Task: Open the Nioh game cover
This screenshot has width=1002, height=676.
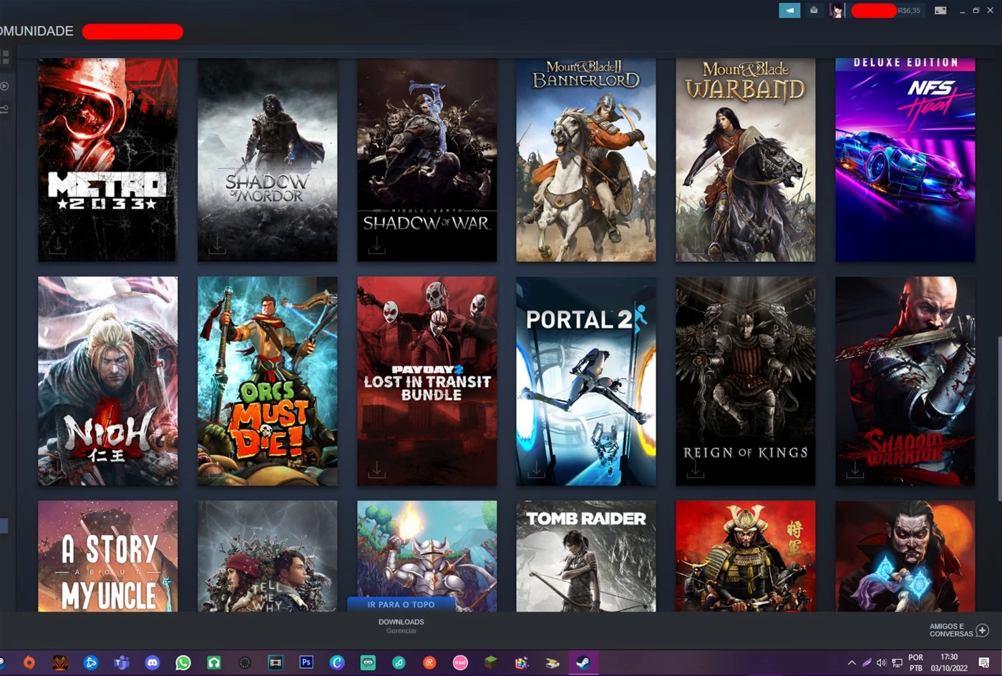Action: (107, 381)
